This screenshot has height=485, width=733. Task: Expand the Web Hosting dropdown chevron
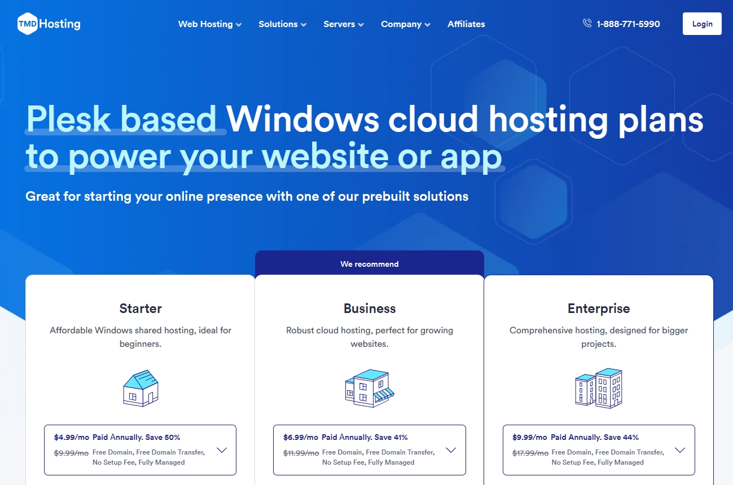(x=239, y=25)
